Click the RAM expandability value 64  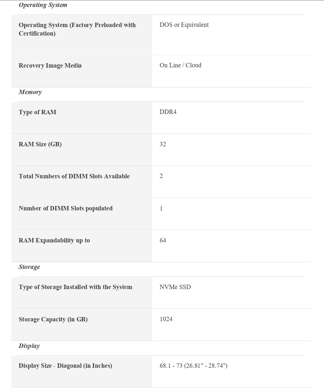click(163, 240)
